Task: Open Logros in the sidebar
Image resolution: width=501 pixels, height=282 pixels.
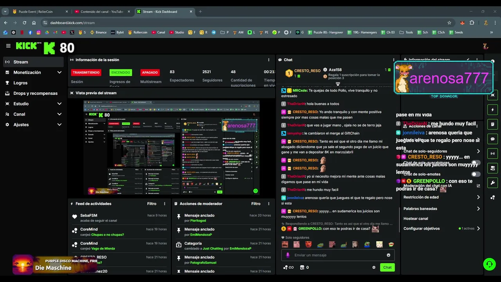Action: [34, 83]
